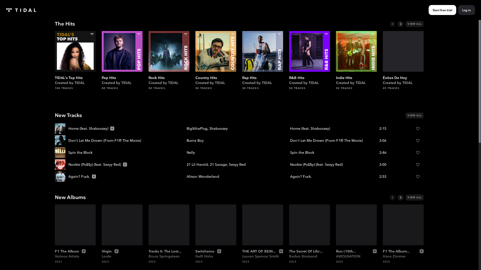481x270 pixels.
Task: Open artist Burna Boy
Action: coord(195,140)
